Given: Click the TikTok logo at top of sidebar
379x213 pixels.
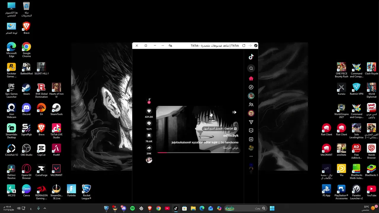Looking at the screenshot, I should tap(251, 57).
